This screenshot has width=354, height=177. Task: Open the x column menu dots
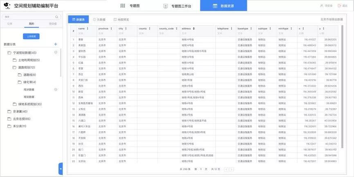pyautogui.click(x=303, y=29)
